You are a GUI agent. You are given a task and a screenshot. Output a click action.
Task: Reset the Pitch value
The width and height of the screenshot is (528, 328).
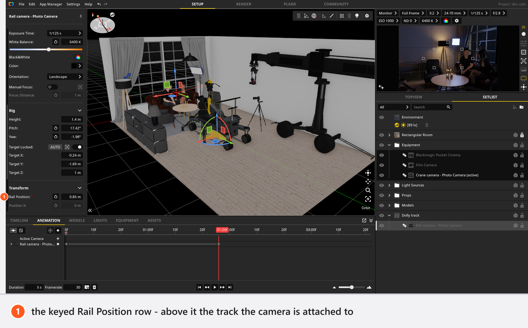tap(56, 128)
